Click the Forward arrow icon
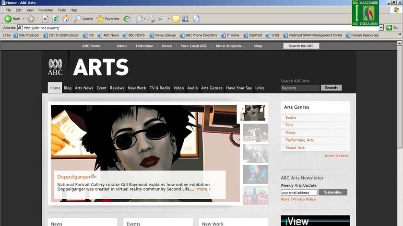This screenshot has width=403, height=226. coord(31,19)
